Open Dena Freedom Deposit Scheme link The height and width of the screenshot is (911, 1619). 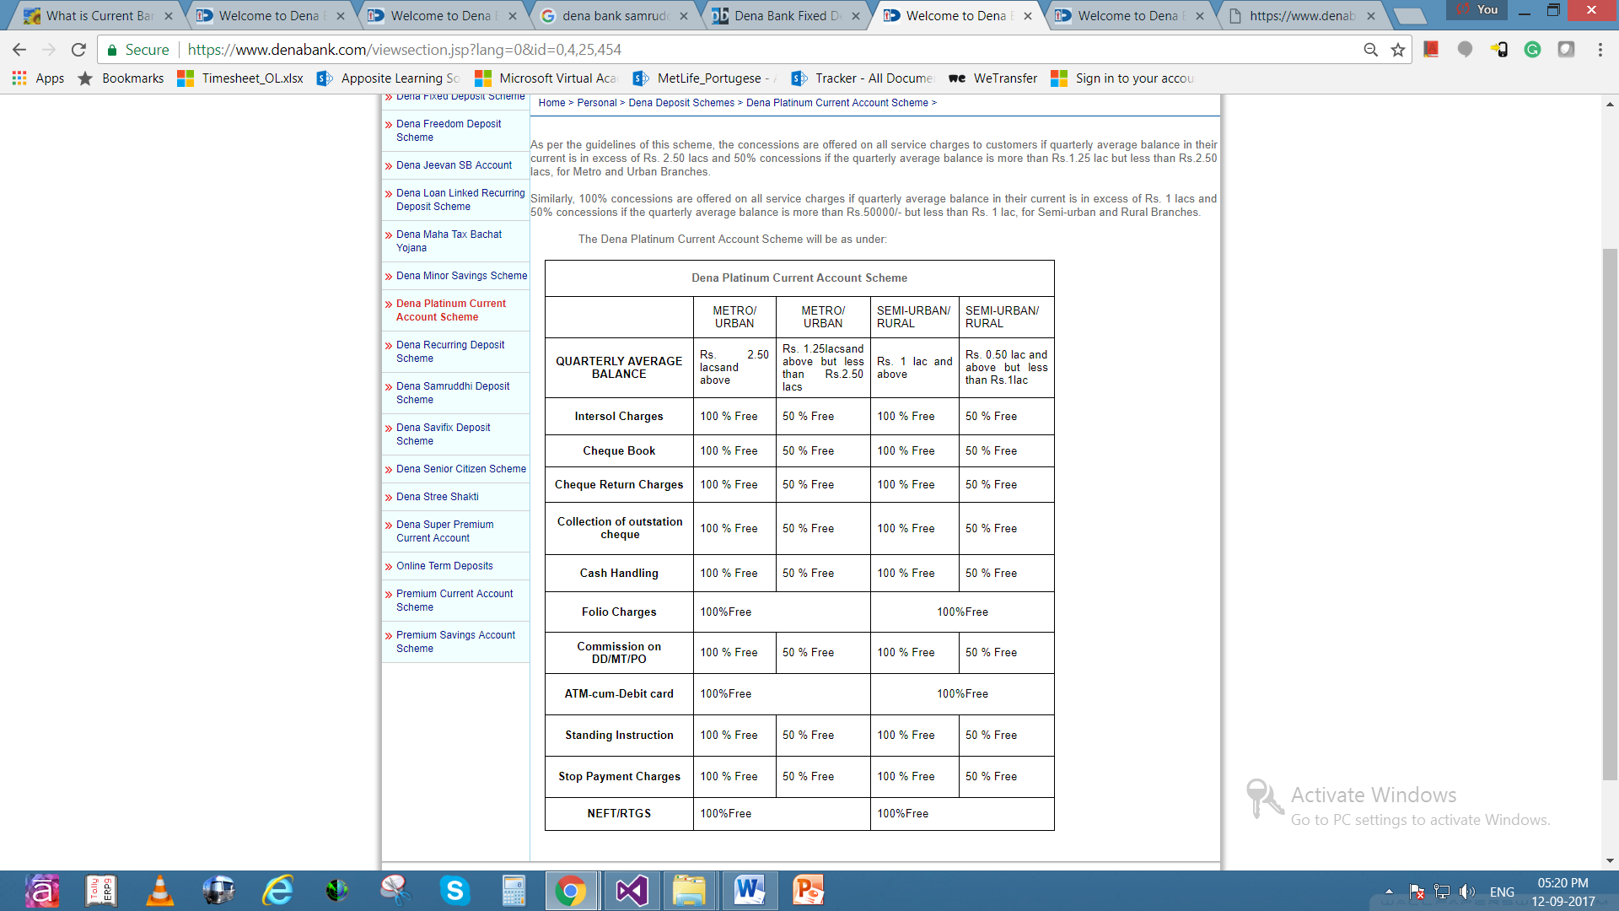[449, 131]
